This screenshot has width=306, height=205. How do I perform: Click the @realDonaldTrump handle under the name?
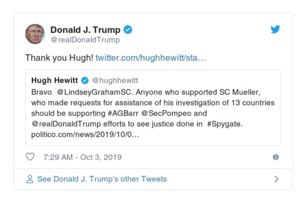pos(85,40)
